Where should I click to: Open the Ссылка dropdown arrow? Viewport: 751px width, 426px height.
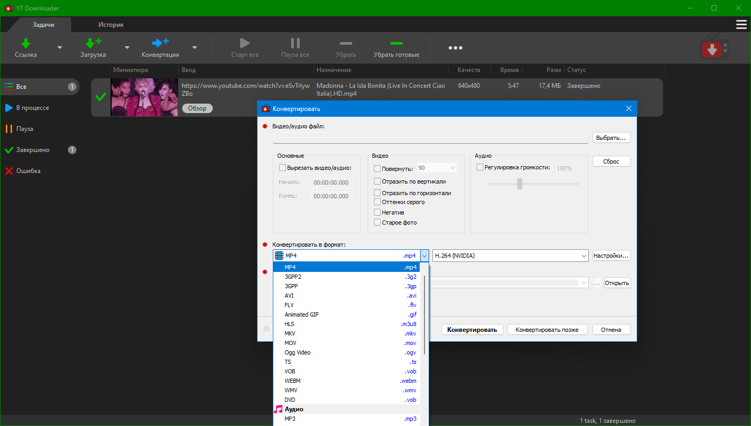60,48
